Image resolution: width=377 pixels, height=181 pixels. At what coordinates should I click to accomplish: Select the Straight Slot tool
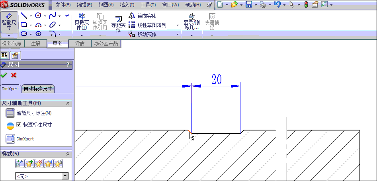[x=24, y=34]
